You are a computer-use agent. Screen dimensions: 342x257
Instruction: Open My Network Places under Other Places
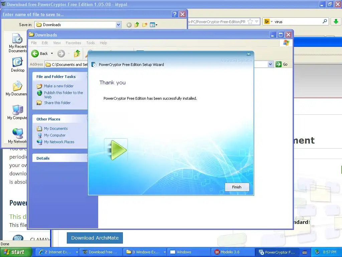click(59, 142)
